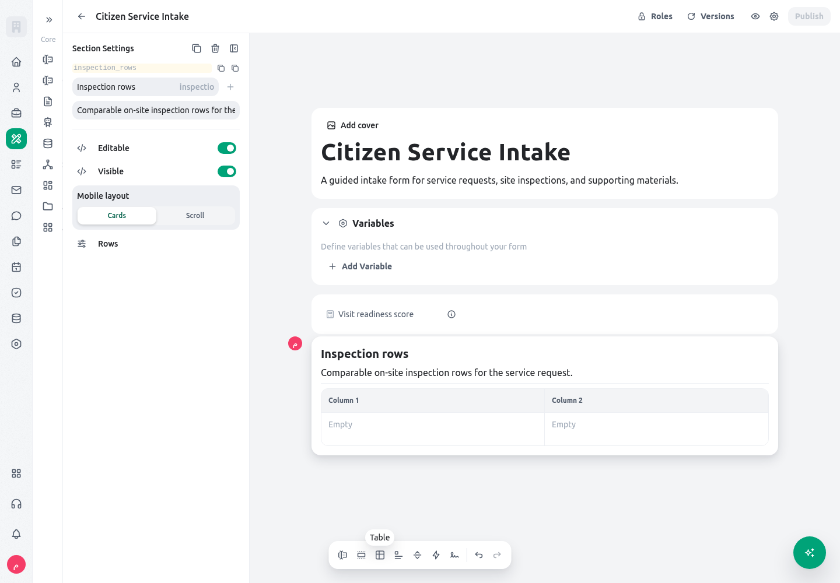840x583 pixels.
Task: Click the Visit readiness score field
Action: tap(545, 314)
